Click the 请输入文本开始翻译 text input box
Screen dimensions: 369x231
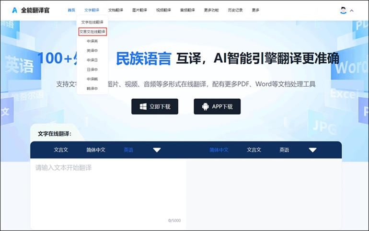108,194
